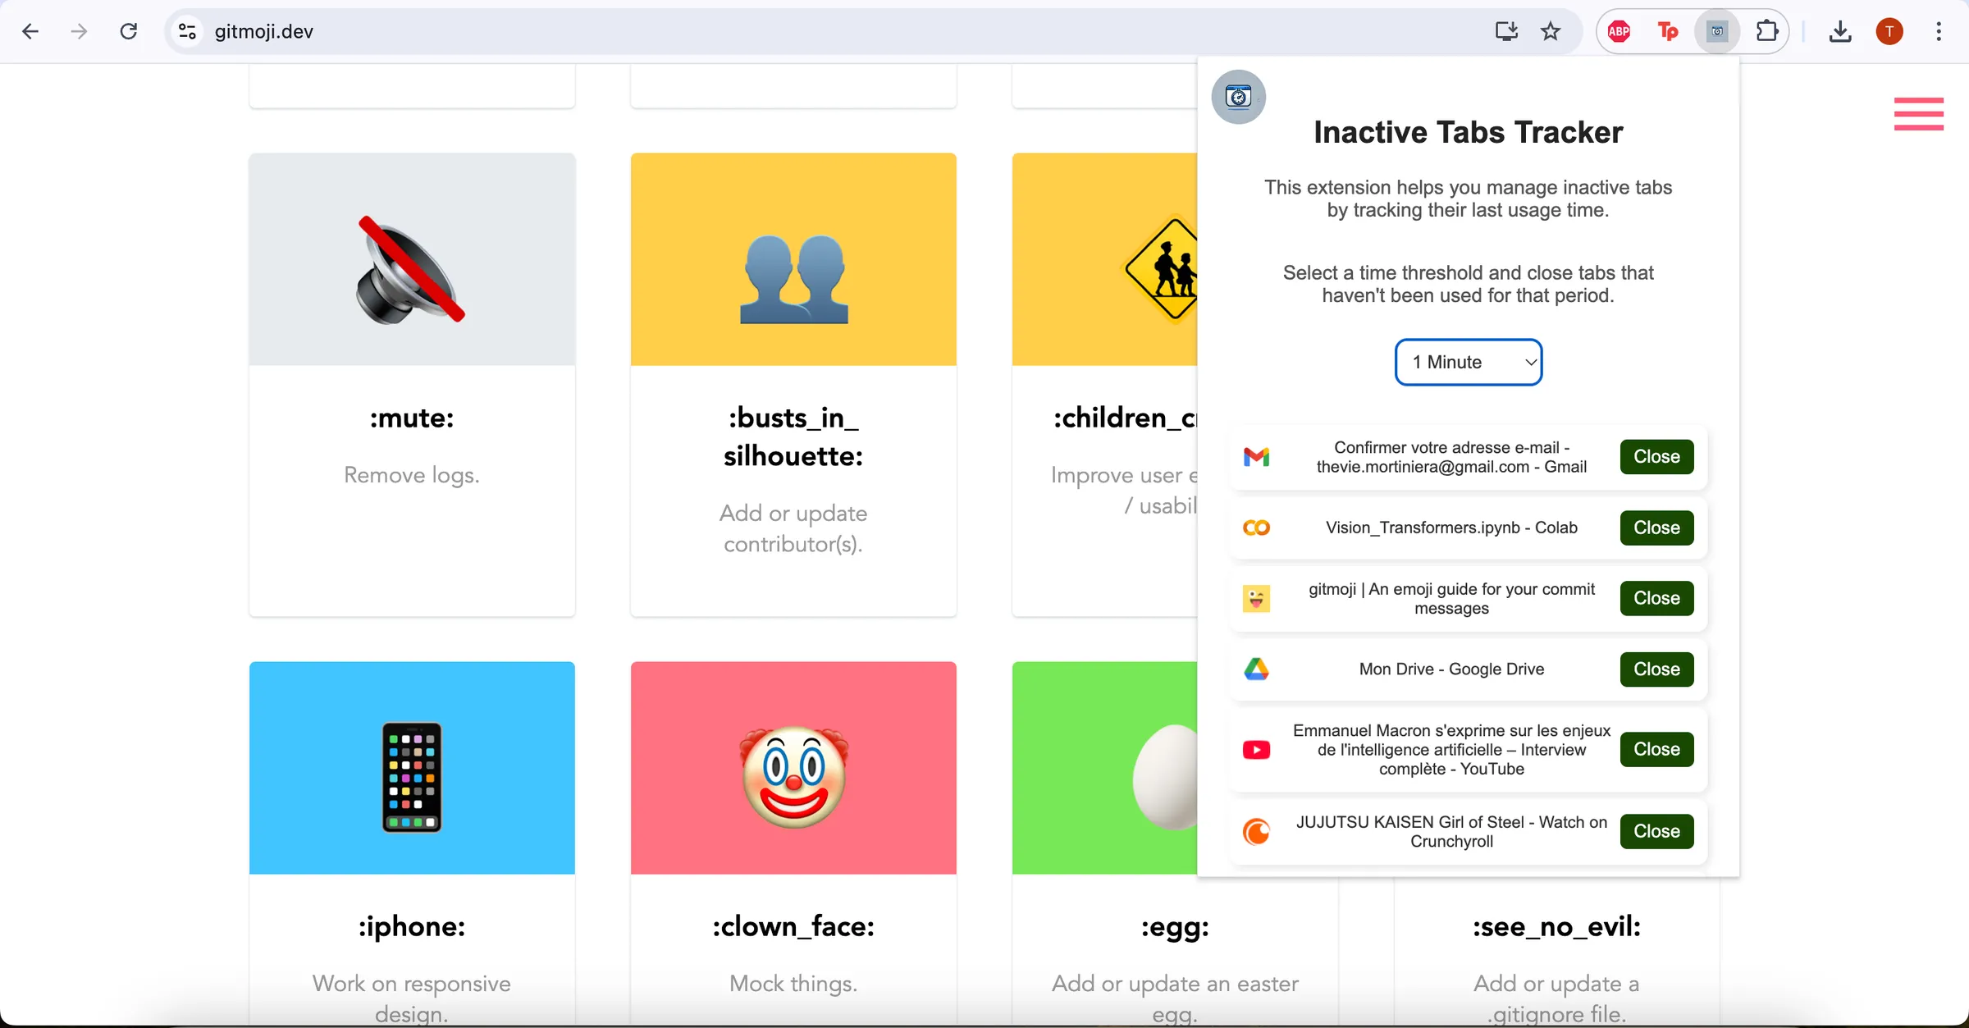The height and width of the screenshot is (1028, 1969).
Task: Click the extensions puzzle piece icon
Action: point(1768,31)
